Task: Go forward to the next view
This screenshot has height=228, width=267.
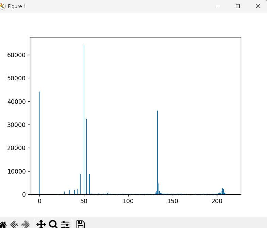Action: click(x=26, y=224)
